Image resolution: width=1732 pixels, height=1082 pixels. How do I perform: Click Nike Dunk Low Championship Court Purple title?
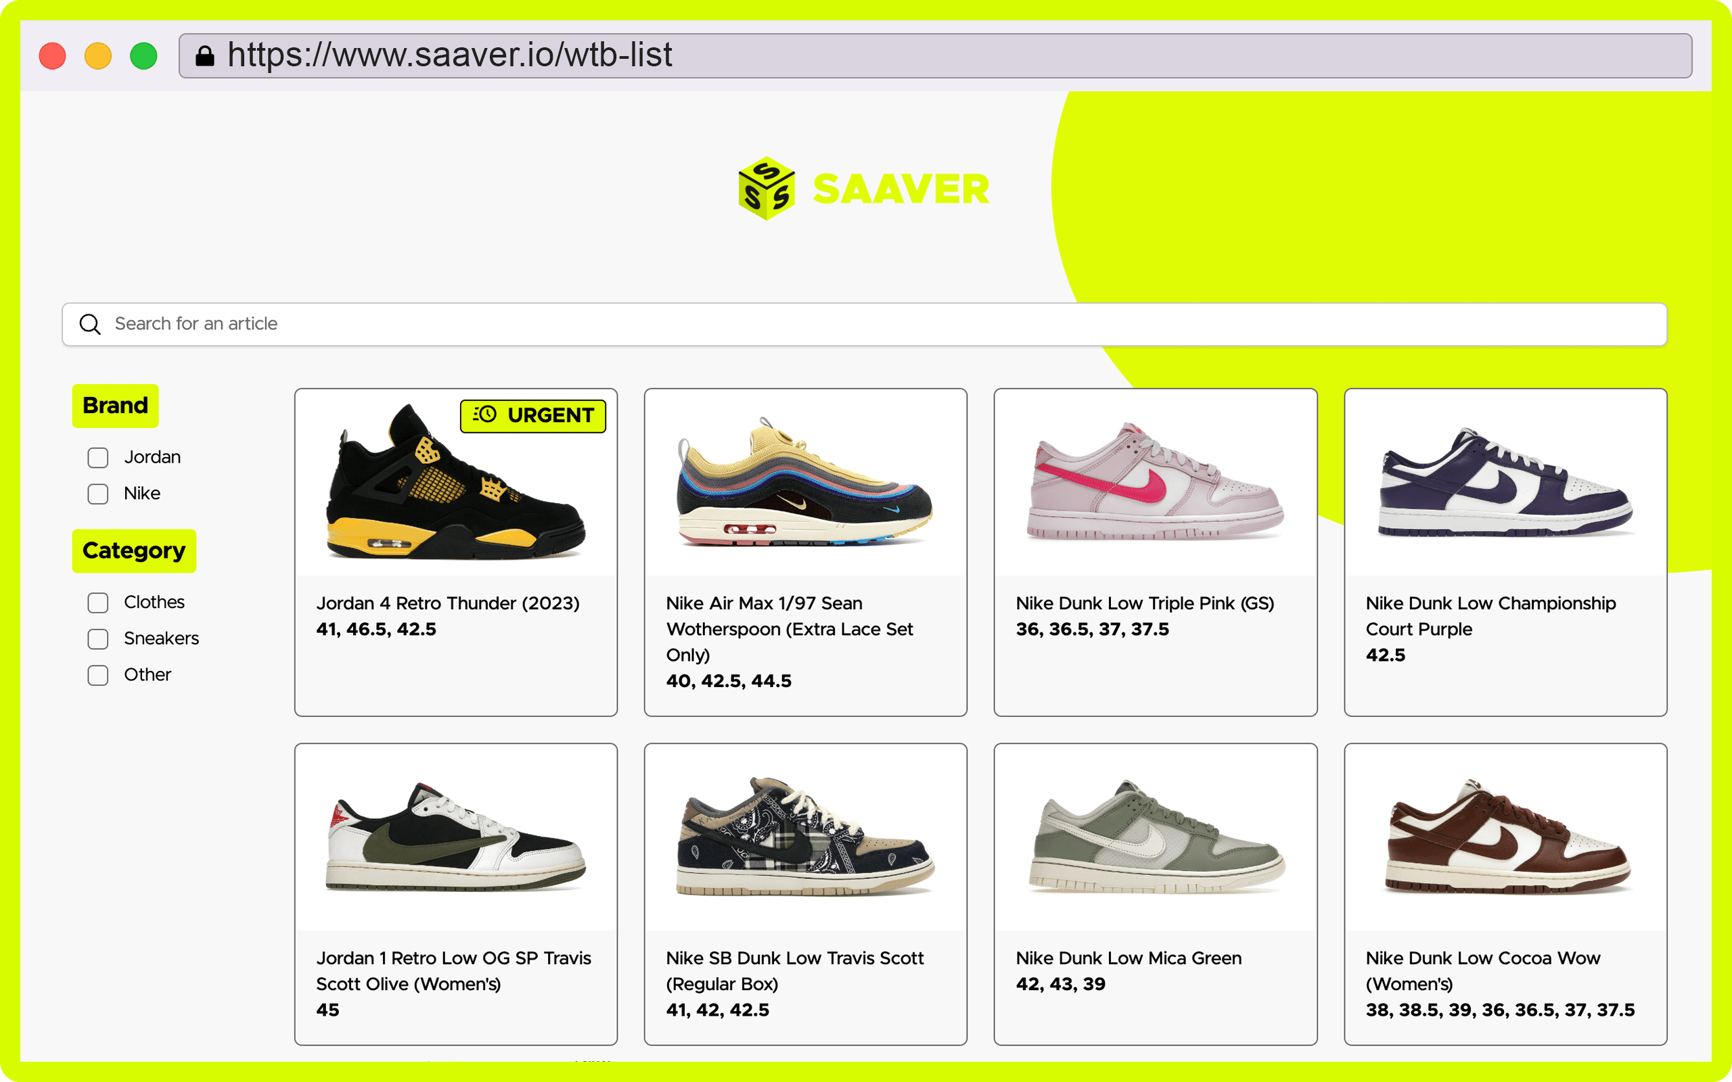[x=1490, y=616]
